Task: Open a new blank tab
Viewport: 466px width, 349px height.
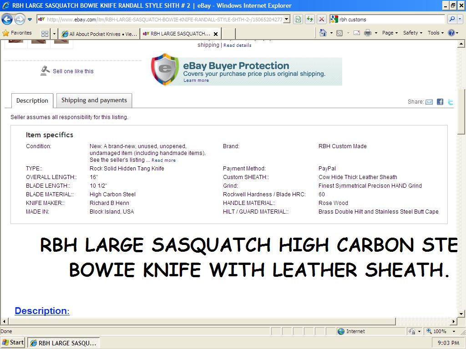Action: tap(229, 34)
